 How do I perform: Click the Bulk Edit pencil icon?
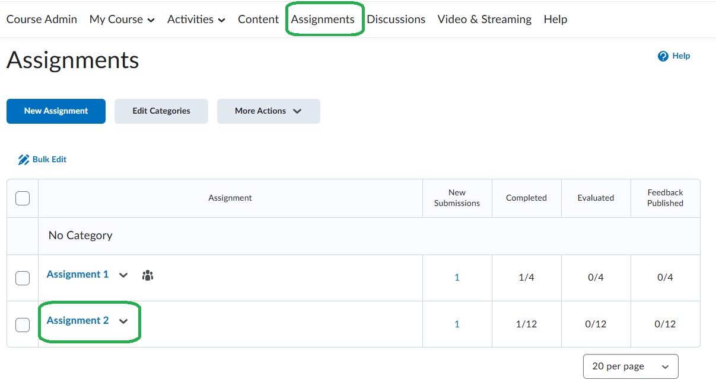pos(24,160)
